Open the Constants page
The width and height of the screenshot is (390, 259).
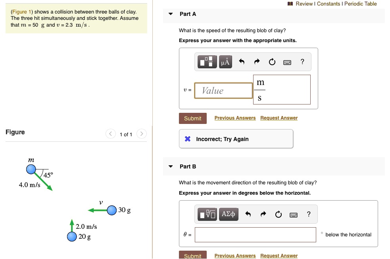pyautogui.click(x=329, y=4)
